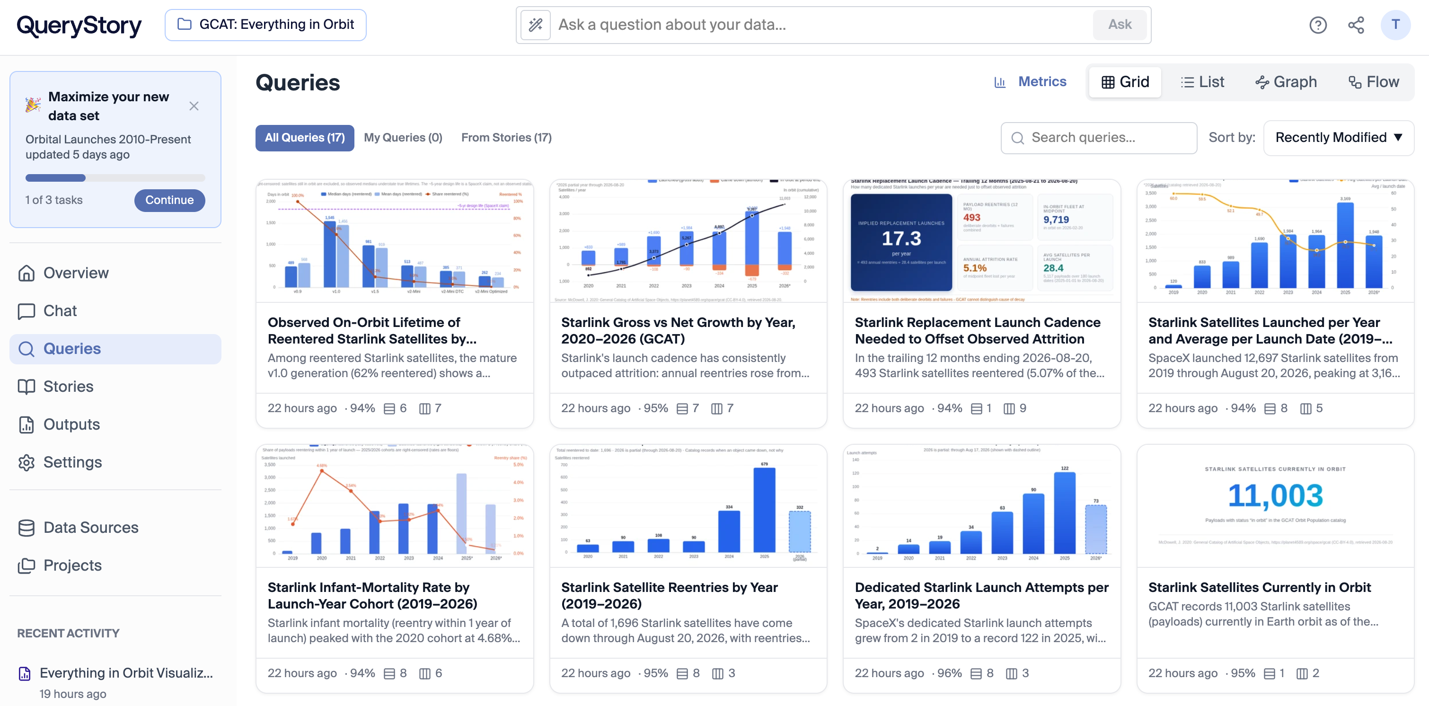Open Starlink Satellites Launched per Year thumbnail
This screenshot has height=706, width=1429.
1275,241
